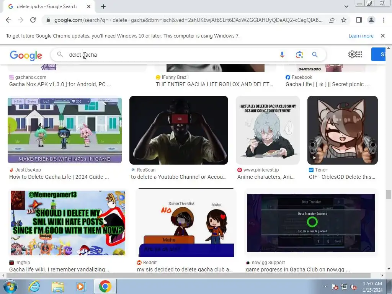Image resolution: width=392 pixels, height=294 pixels.
Task: Click the blue Sign in button
Action: [x=379, y=54]
